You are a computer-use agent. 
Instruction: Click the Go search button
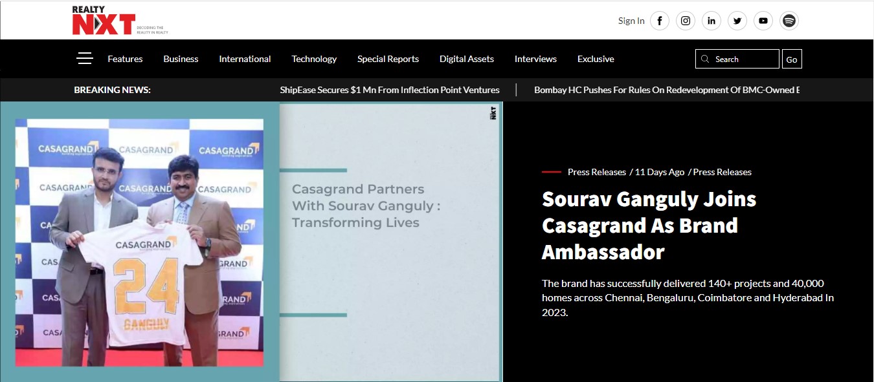[x=792, y=59]
